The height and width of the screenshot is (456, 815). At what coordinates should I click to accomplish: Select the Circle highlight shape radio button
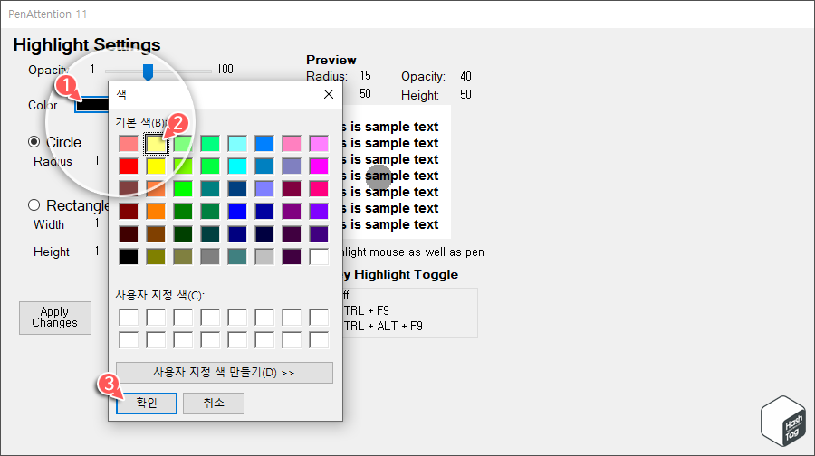point(34,142)
